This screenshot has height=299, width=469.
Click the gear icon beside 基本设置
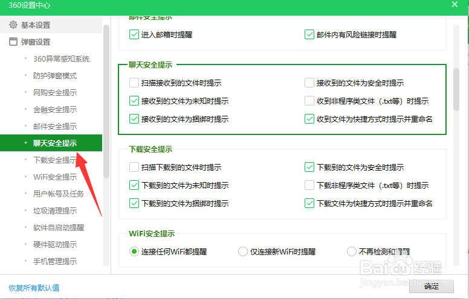pyautogui.click(x=13, y=25)
